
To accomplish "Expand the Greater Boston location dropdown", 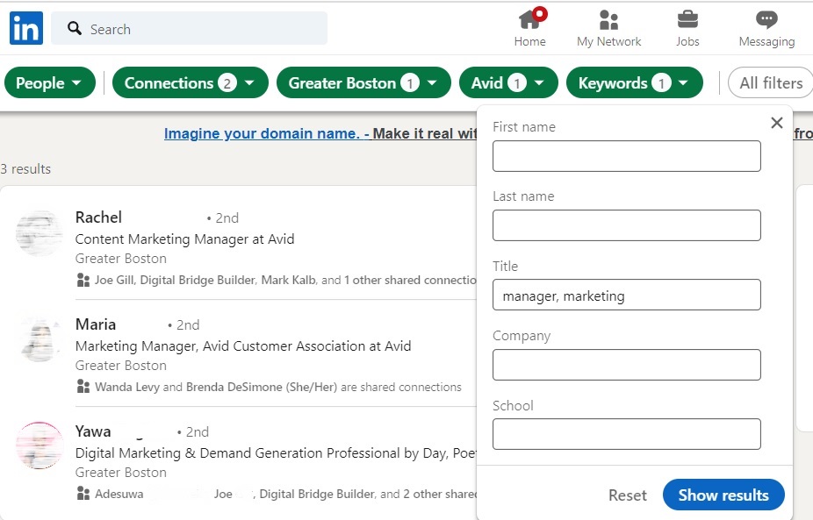I will pos(362,83).
